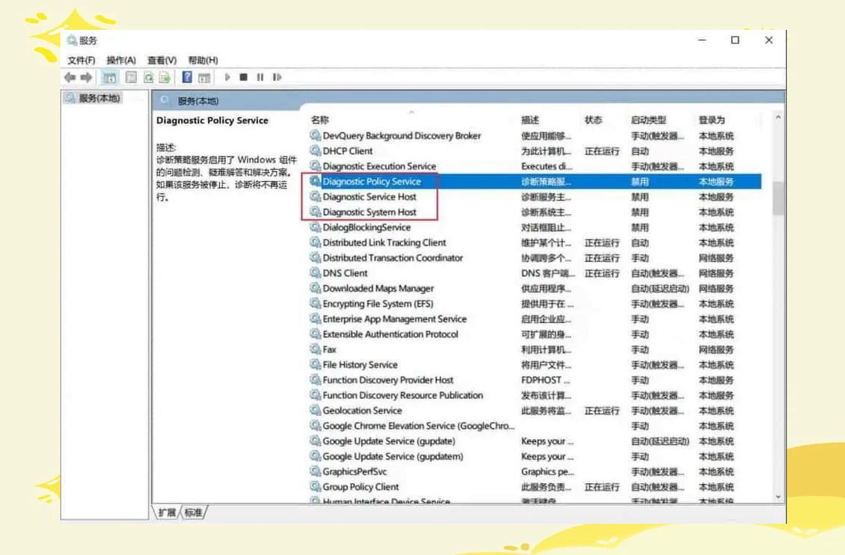This screenshot has width=845, height=555.
Task: Refresh the service list using the refresh icon
Action: coord(149,75)
